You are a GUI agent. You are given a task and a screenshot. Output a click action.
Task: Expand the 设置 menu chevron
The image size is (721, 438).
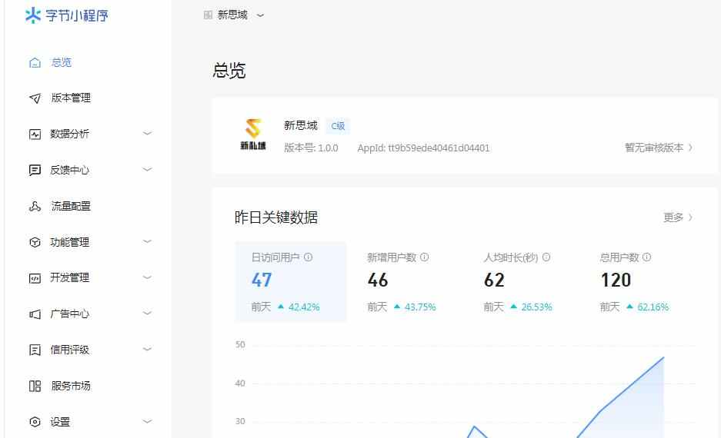click(147, 421)
